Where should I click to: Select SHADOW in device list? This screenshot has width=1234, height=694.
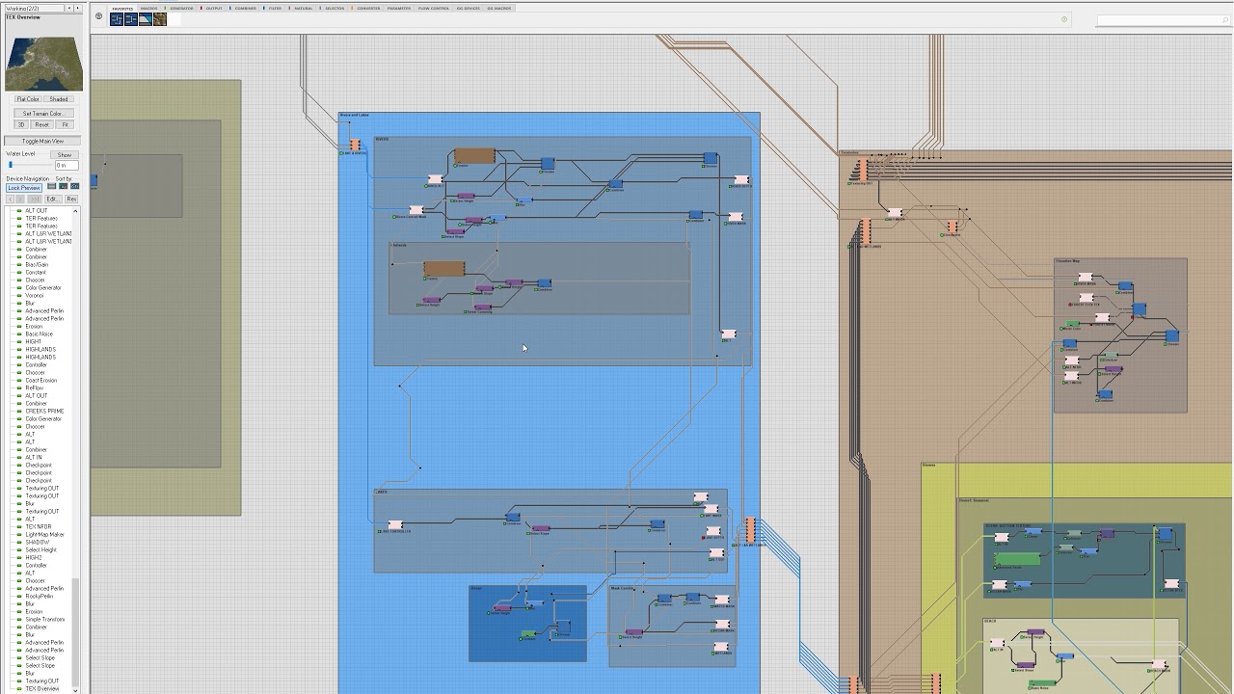[37, 543]
